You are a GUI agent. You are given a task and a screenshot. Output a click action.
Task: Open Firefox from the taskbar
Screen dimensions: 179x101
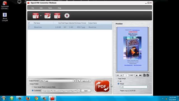(x=28, y=98)
